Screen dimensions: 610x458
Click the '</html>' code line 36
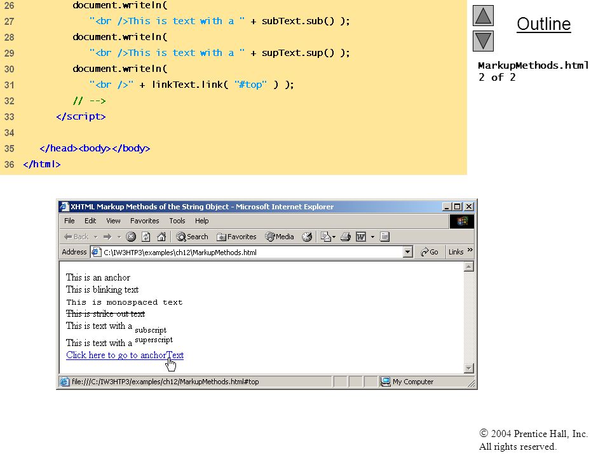tap(42, 164)
